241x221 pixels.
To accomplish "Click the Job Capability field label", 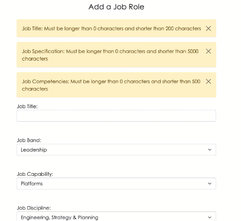I will point(35,174).
